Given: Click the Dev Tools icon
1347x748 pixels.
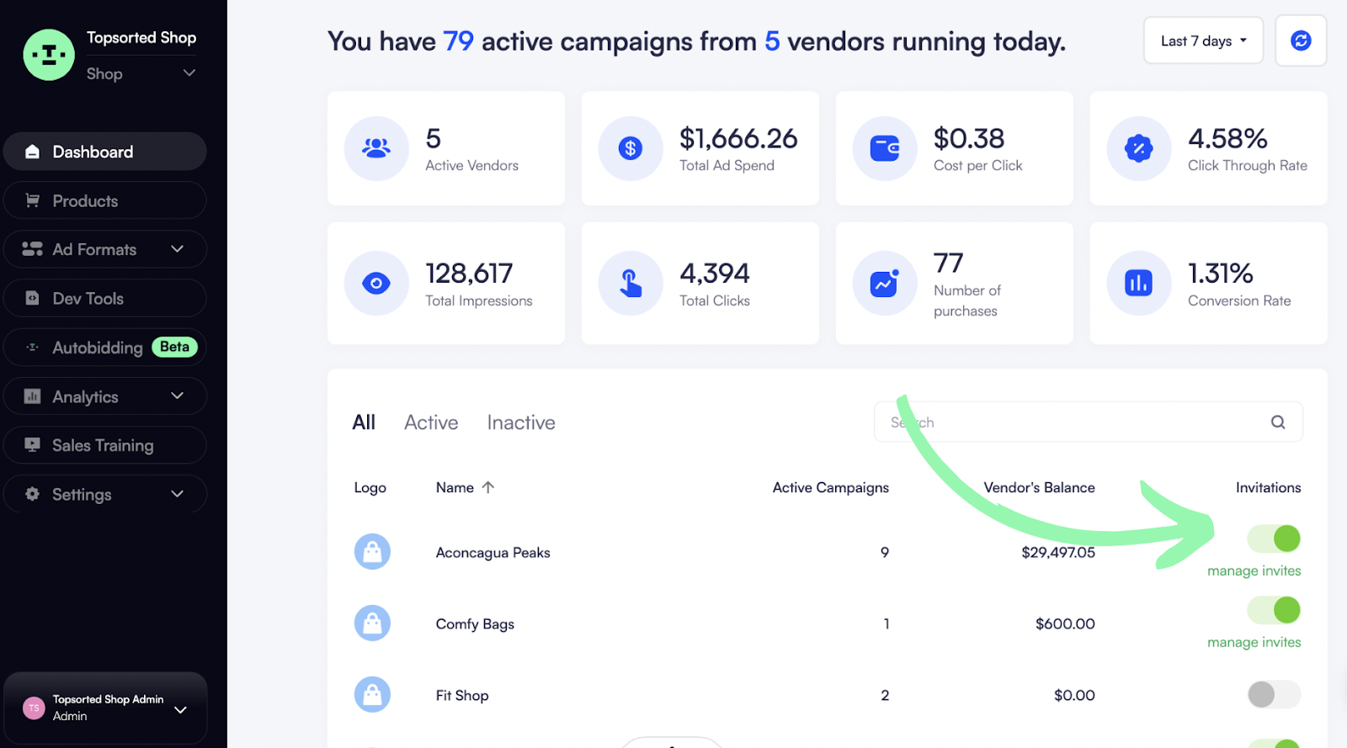Looking at the screenshot, I should [32, 298].
